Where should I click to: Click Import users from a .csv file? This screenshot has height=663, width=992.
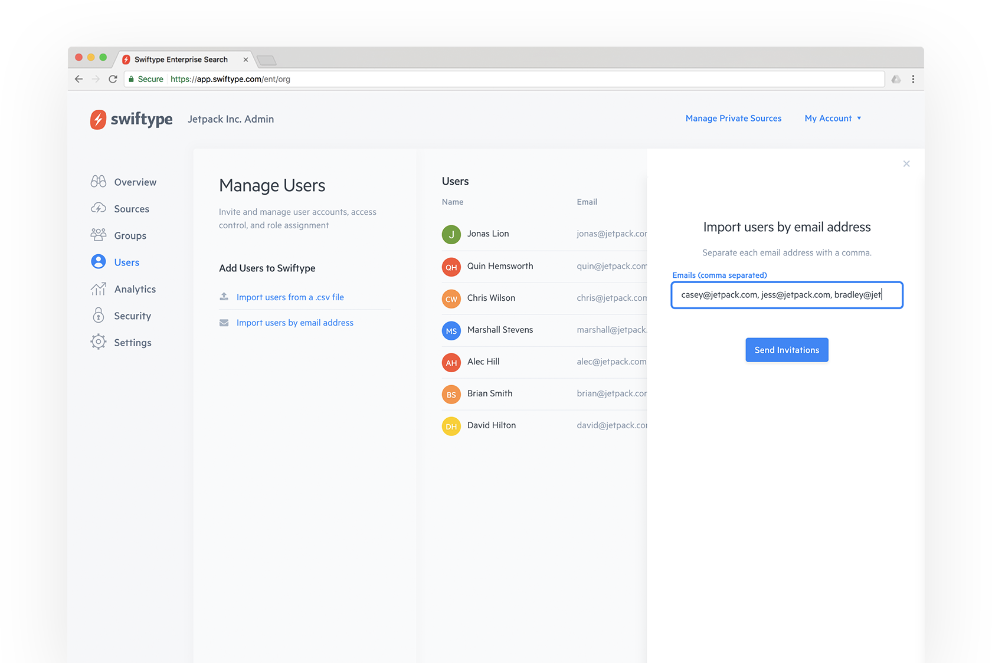click(x=290, y=297)
